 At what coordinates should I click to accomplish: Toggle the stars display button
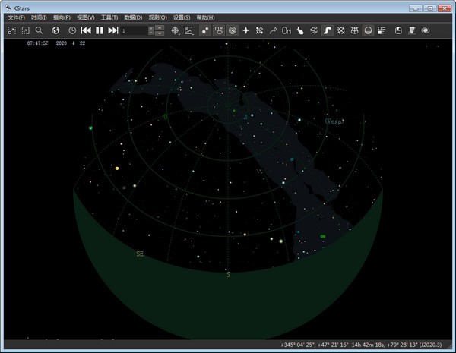click(205, 30)
